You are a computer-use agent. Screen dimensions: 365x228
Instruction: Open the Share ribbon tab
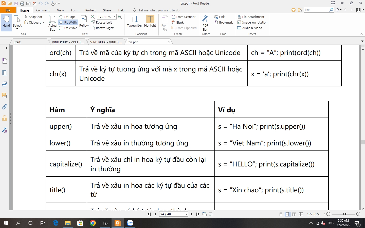pos(107,10)
